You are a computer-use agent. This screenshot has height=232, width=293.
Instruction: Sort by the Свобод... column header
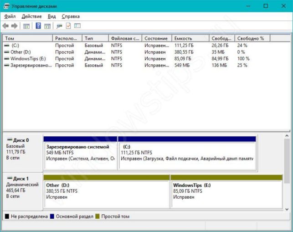point(222,38)
